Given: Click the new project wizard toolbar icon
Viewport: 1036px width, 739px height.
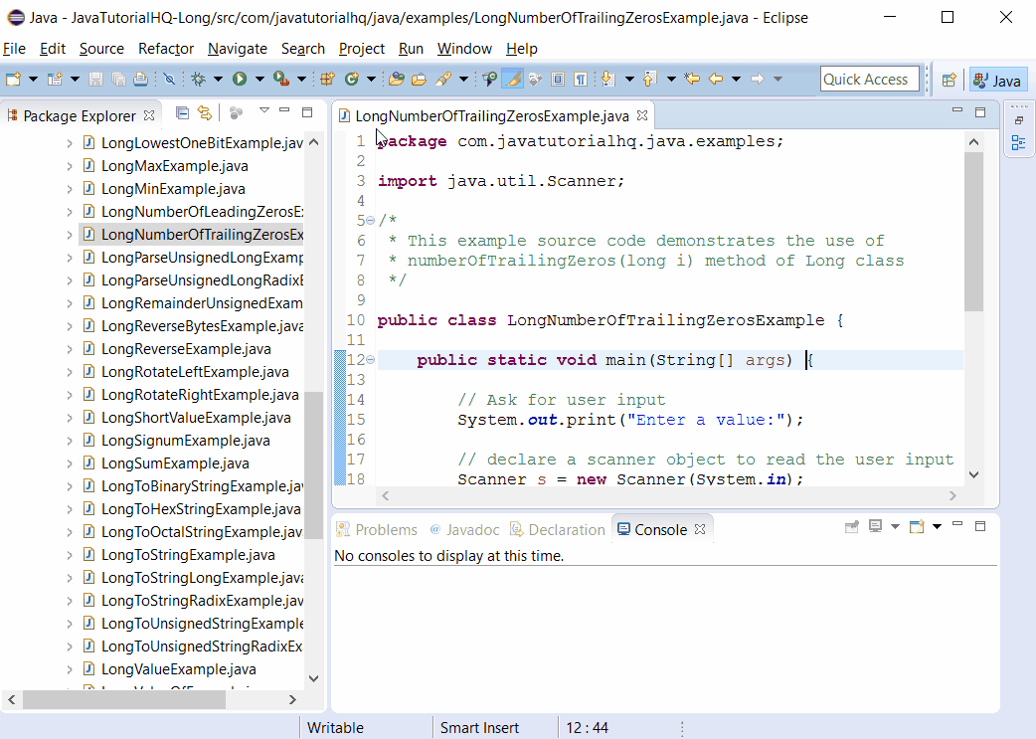Looking at the screenshot, I should [x=55, y=80].
